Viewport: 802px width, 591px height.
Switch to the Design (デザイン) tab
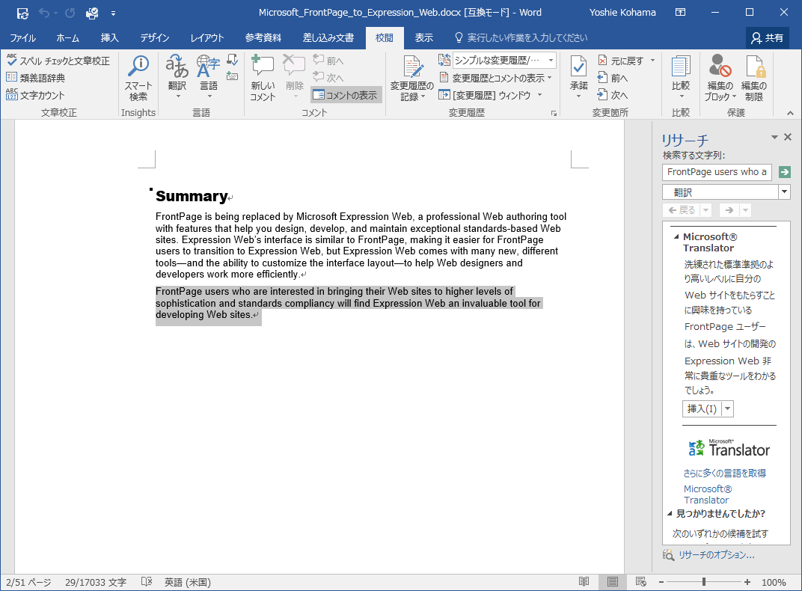[154, 38]
